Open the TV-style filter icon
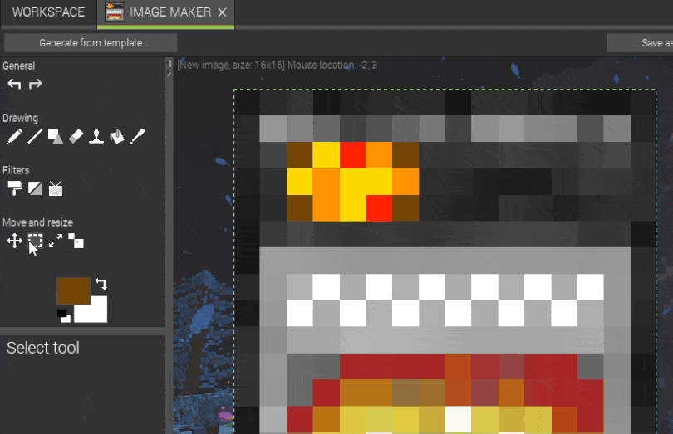 (x=56, y=188)
